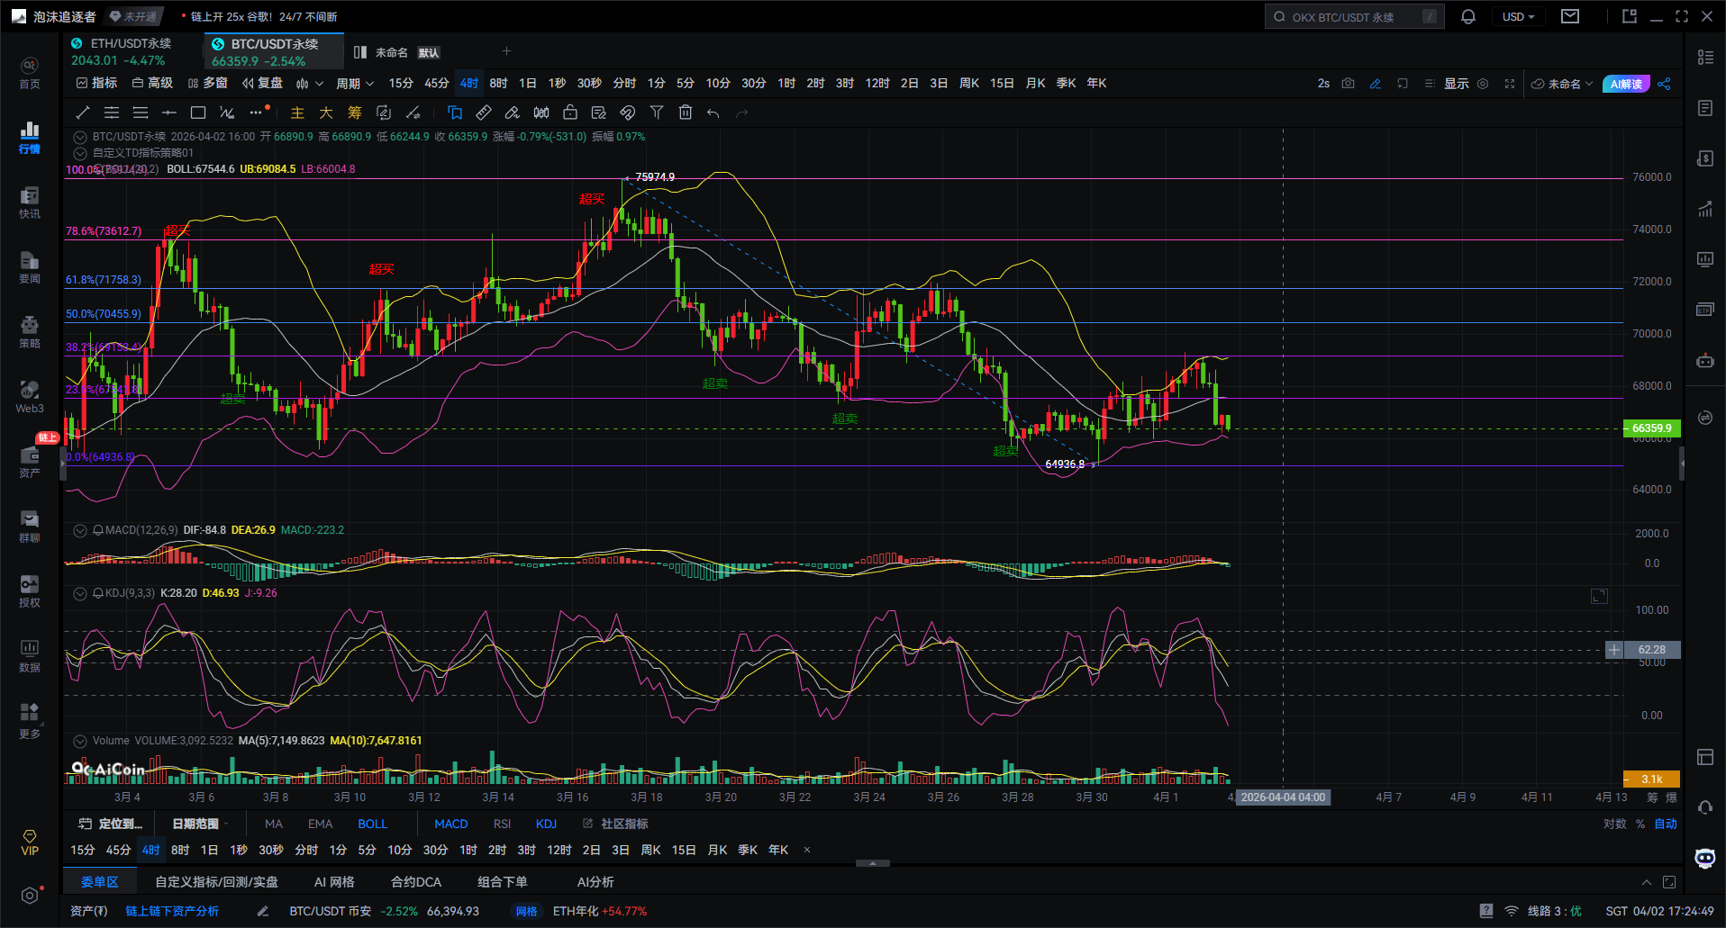The image size is (1726, 928).
Task: Click the ruler measurement tool
Action: click(x=484, y=113)
